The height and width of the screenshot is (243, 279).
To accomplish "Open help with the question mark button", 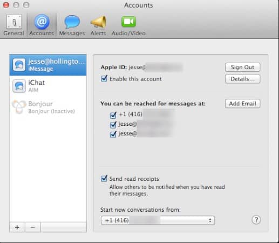I will [x=256, y=220].
